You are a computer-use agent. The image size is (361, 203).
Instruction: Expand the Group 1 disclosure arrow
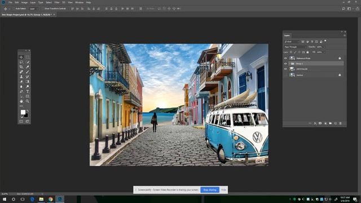click(289, 64)
